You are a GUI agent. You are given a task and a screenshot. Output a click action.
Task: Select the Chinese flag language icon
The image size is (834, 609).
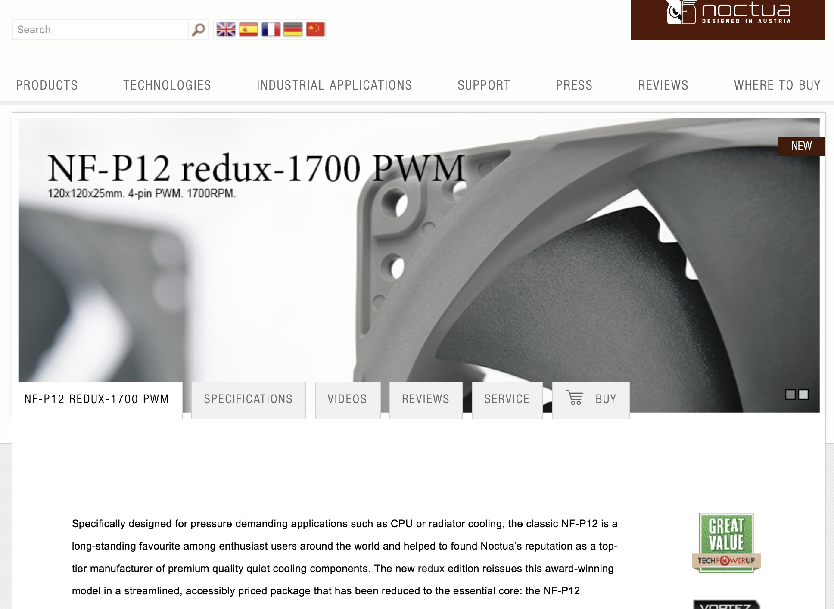pyautogui.click(x=315, y=29)
